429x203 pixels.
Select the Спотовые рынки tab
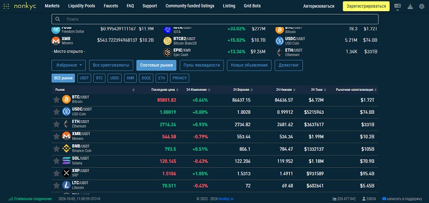point(157,65)
